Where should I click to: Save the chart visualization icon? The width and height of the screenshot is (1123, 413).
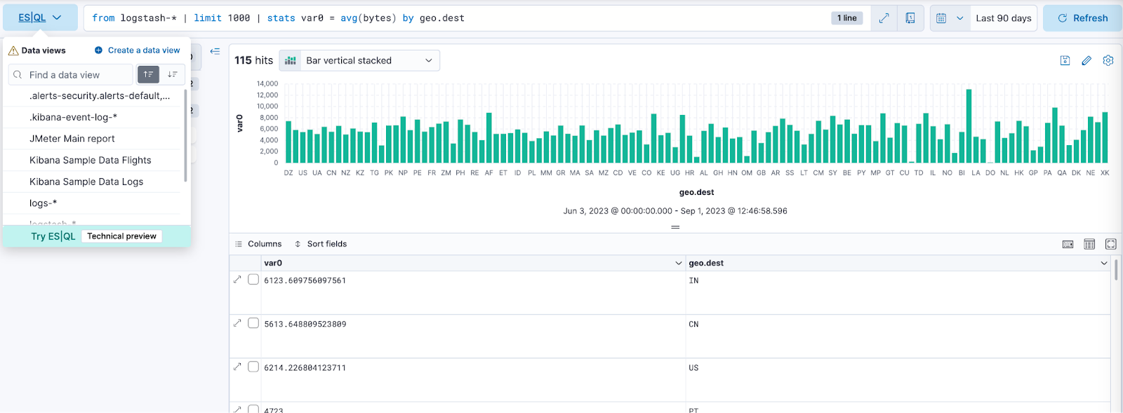click(1065, 61)
